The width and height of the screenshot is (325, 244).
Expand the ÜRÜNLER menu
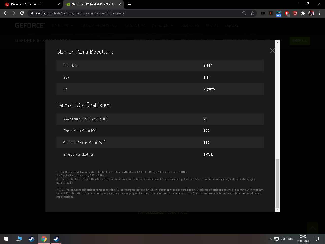coord(62,26)
